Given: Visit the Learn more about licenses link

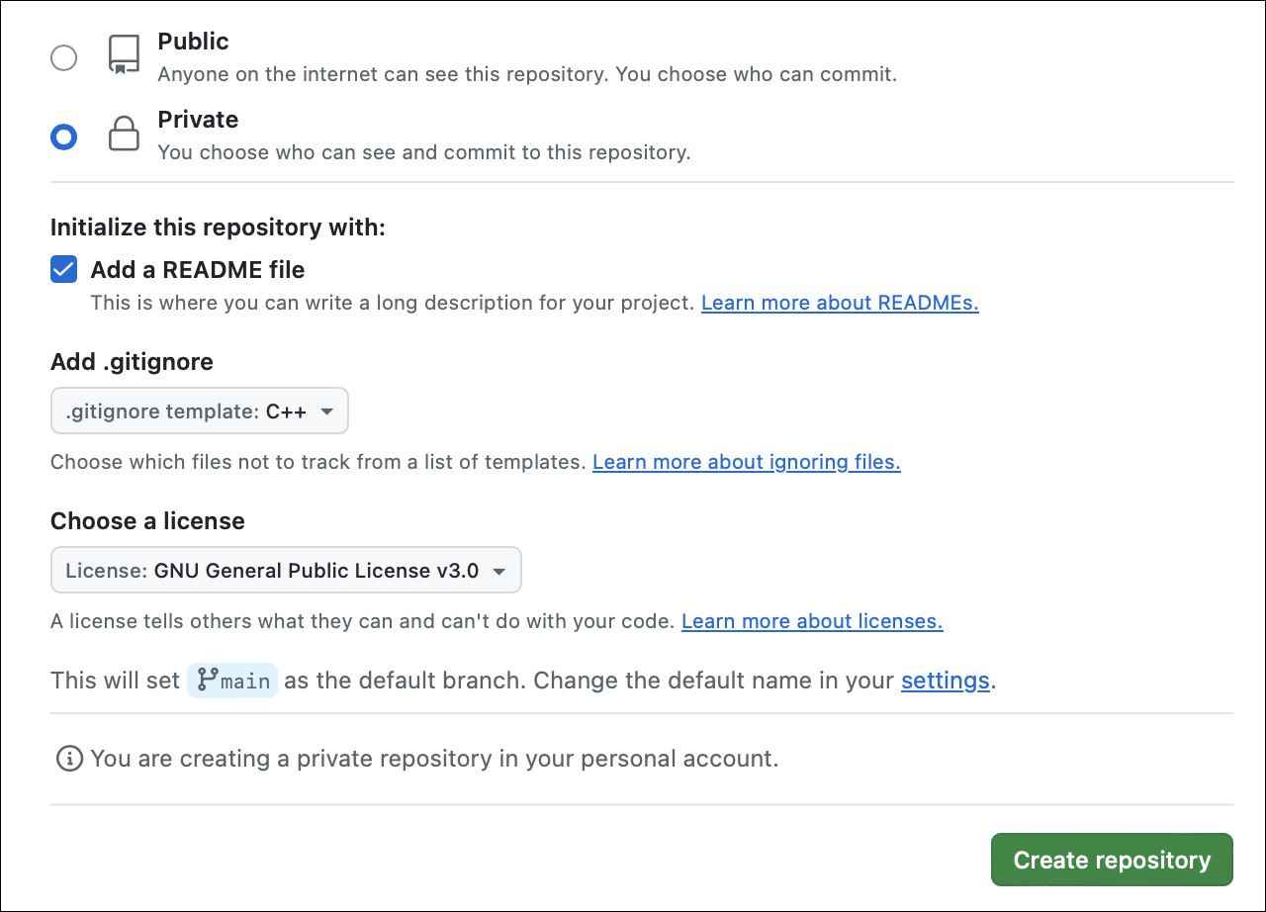Looking at the screenshot, I should (x=812, y=621).
